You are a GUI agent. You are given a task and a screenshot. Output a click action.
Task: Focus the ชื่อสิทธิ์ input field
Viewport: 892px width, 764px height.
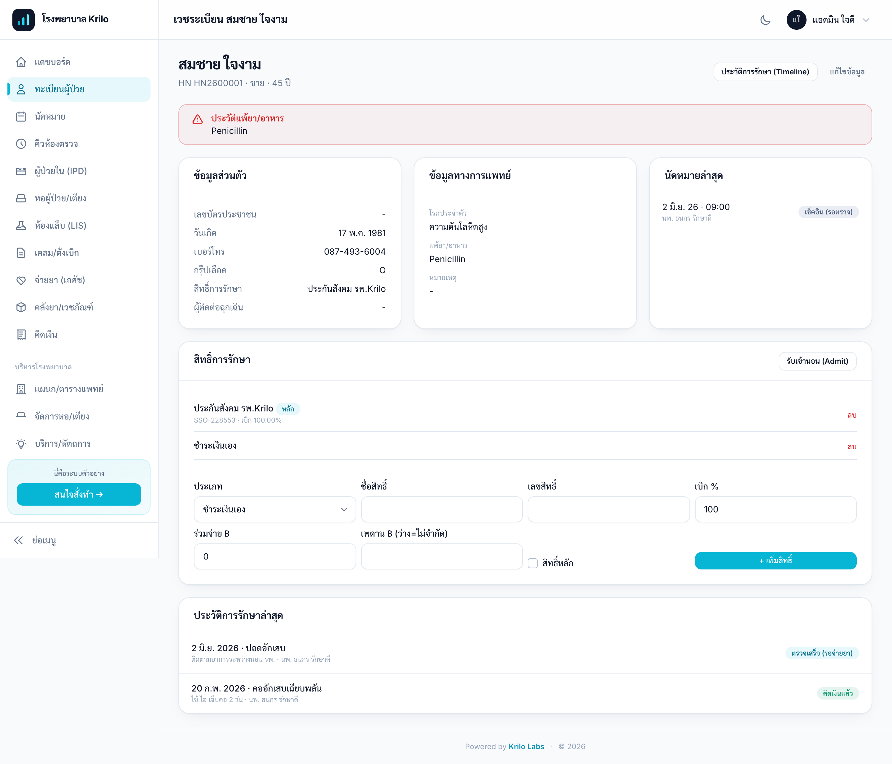tap(442, 509)
